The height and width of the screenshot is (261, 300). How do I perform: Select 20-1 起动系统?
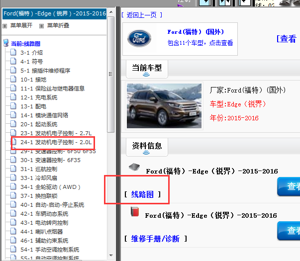point(39,124)
